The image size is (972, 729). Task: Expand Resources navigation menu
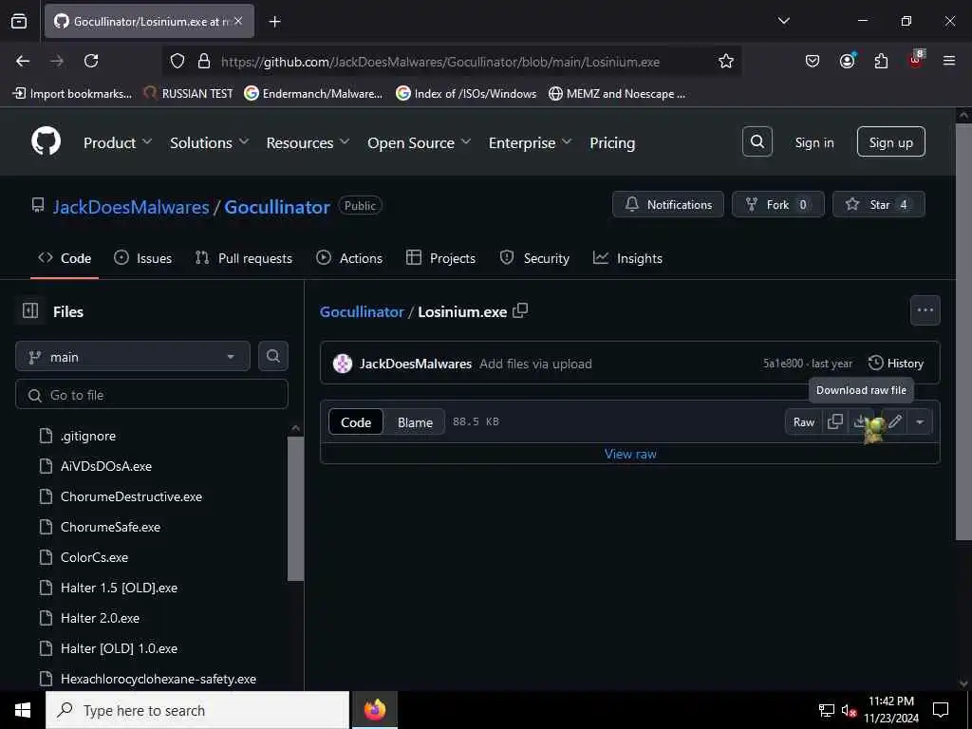pyautogui.click(x=308, y=142)
